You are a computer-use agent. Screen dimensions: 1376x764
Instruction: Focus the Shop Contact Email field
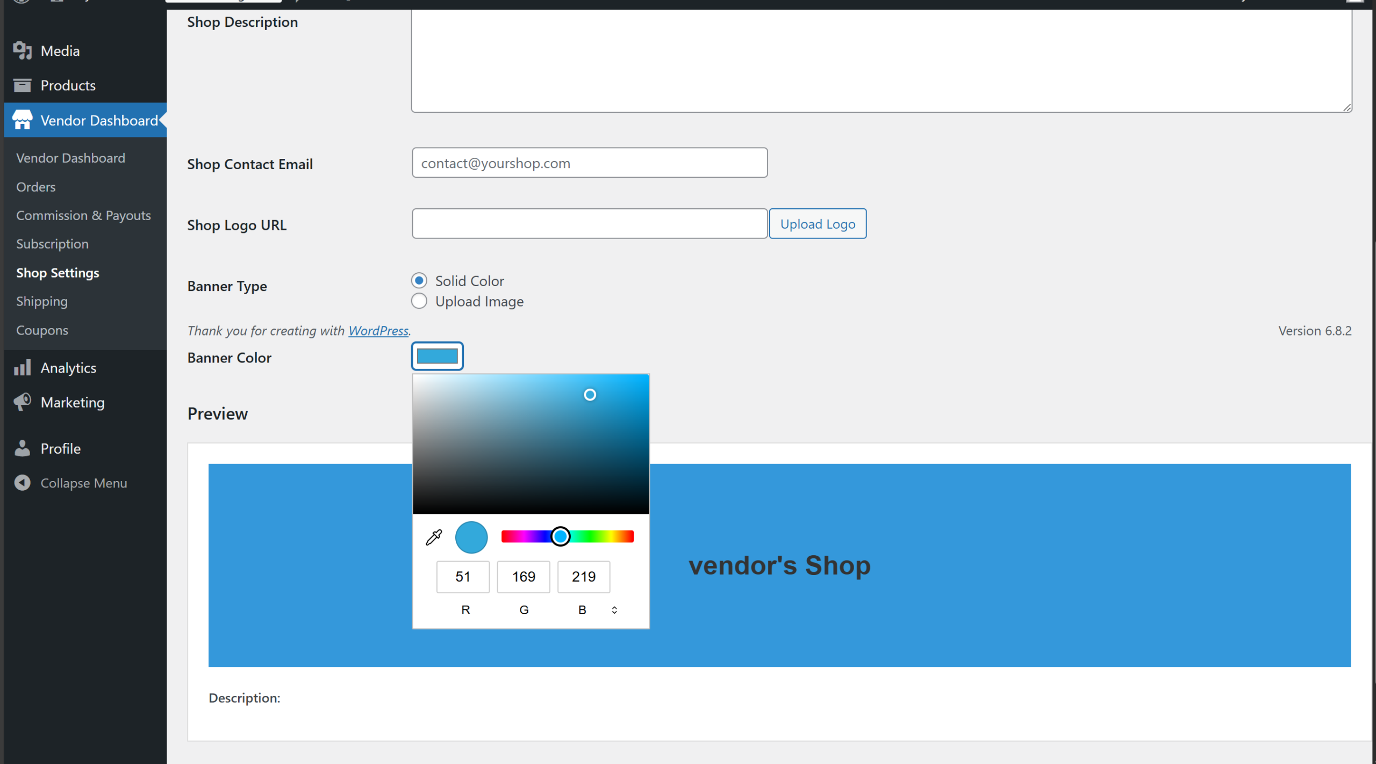pyautogui.click(x=590, y=163)
